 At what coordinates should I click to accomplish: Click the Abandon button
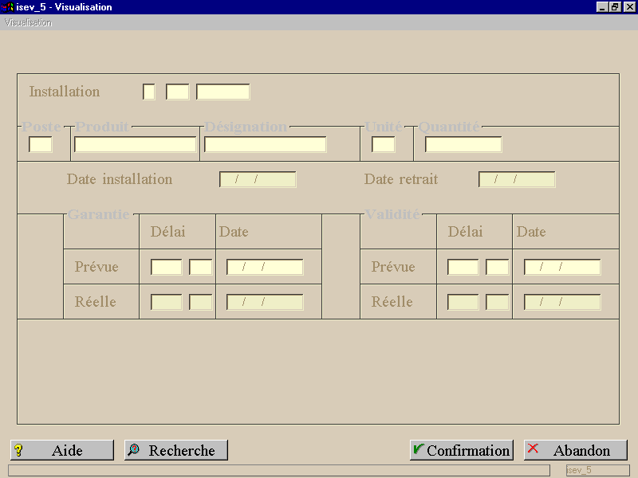pyautogui.click(x=576, y=450)
